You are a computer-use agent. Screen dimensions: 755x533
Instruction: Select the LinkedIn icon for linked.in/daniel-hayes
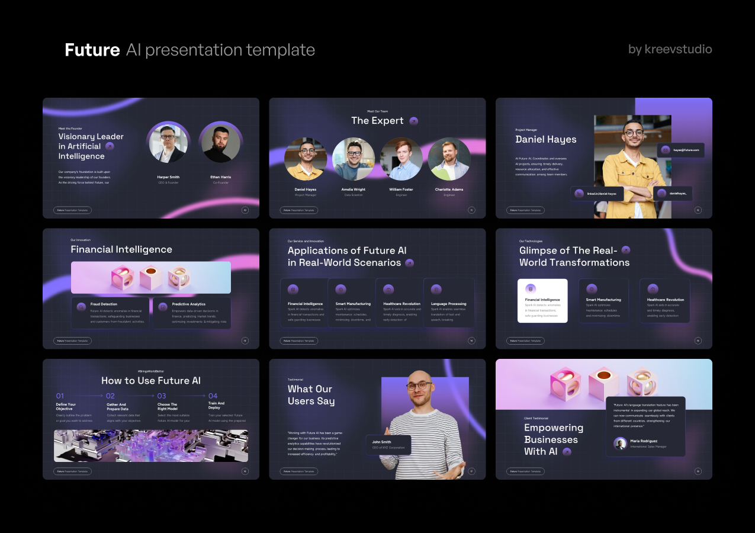579,193
